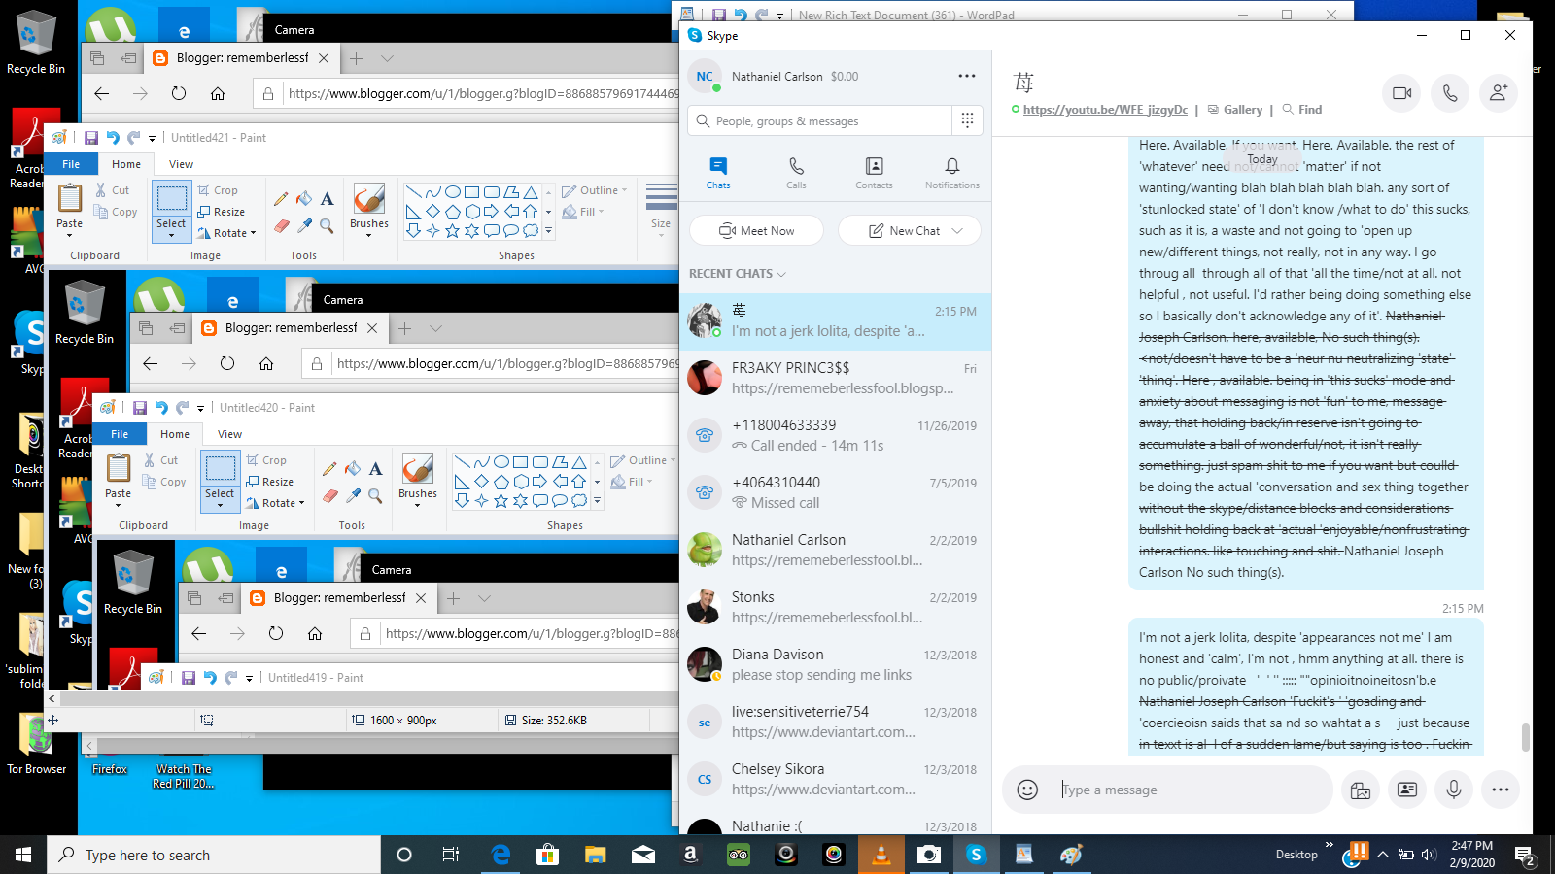
Task: Record a Skype voice message with microphone
Action: click(x=1454, y=790)
